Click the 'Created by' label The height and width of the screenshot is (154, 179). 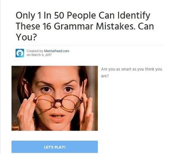(x=35, y=51)
